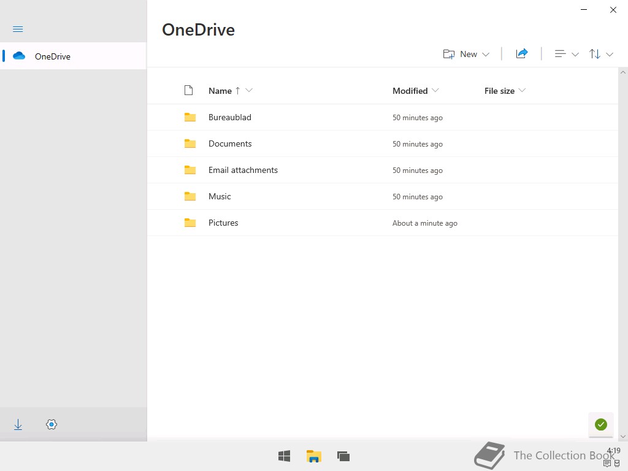Open the Documents folder
Screen dimensions: 628x471
coord(230,144)
